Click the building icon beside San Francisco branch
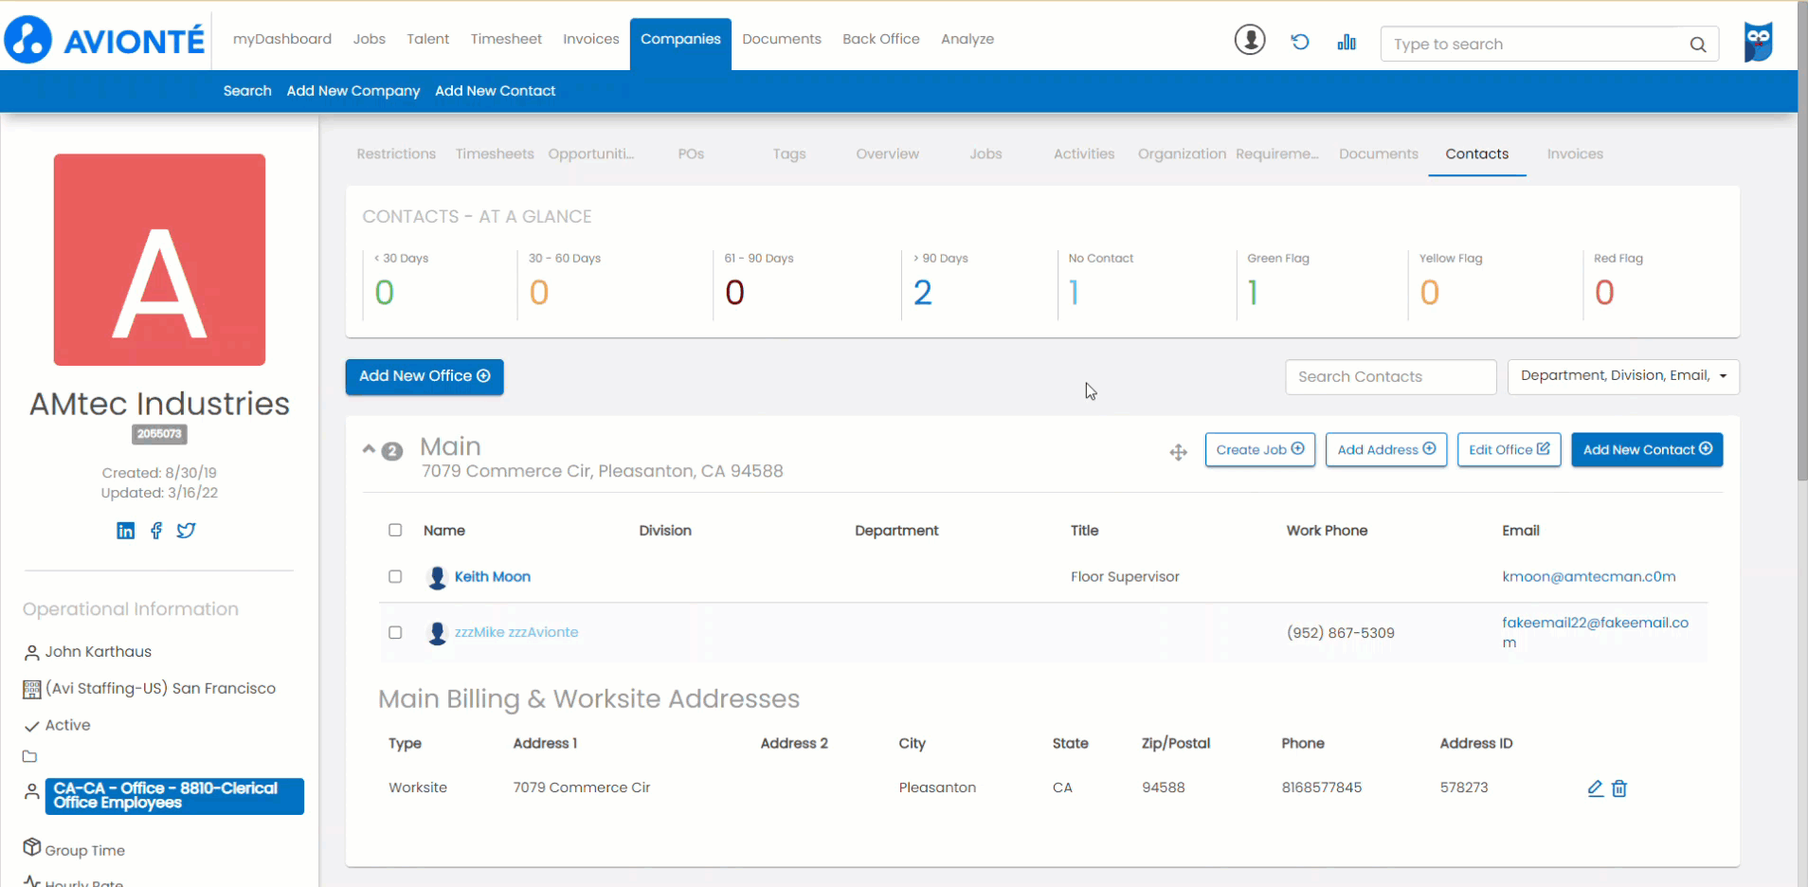 point(31,689)
